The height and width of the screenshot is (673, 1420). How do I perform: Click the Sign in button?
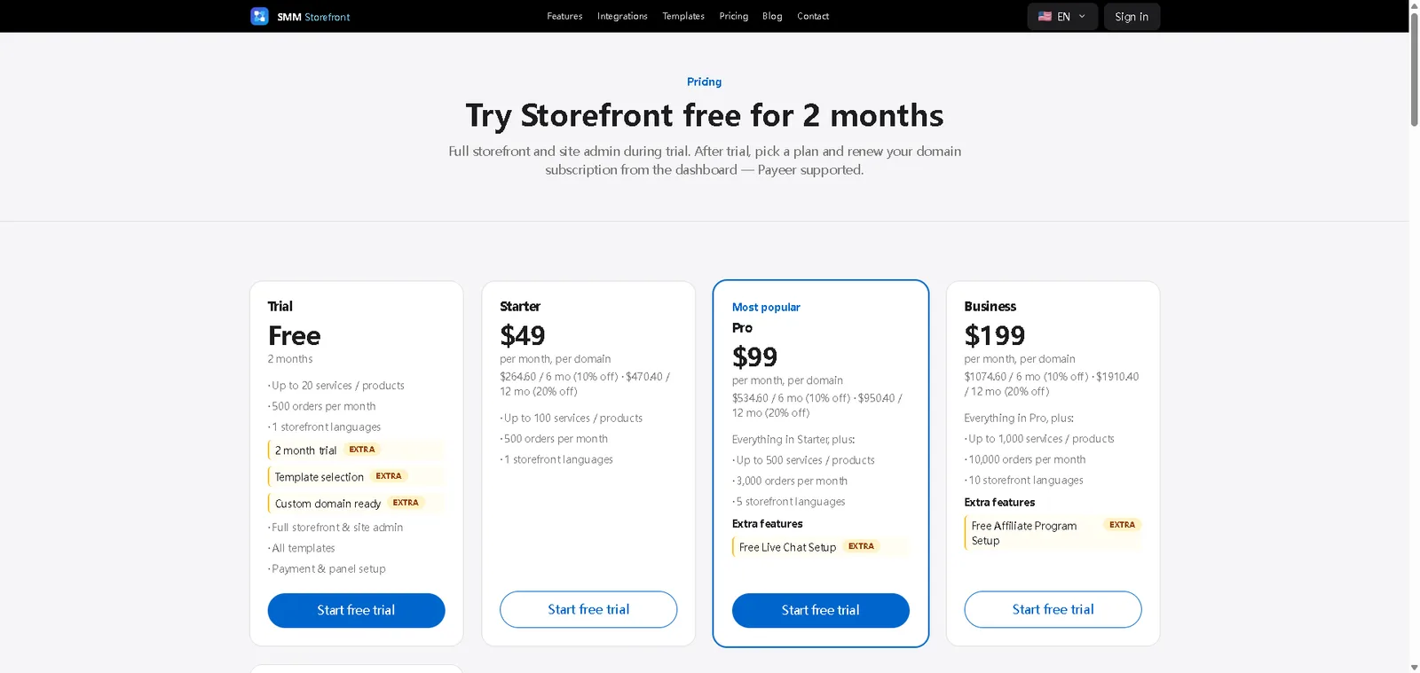[x=1132, y=17]
